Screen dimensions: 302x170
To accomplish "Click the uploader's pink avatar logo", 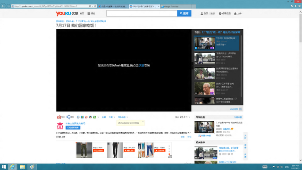I will point(60,126).
